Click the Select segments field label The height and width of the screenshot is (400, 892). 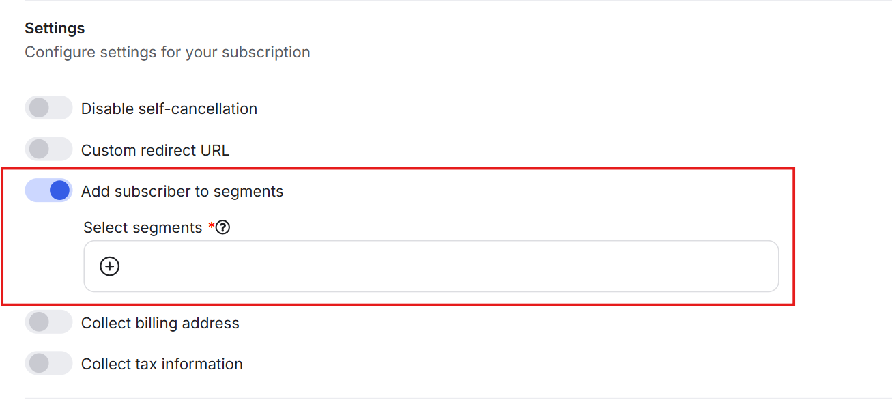(x=143, y=228)
